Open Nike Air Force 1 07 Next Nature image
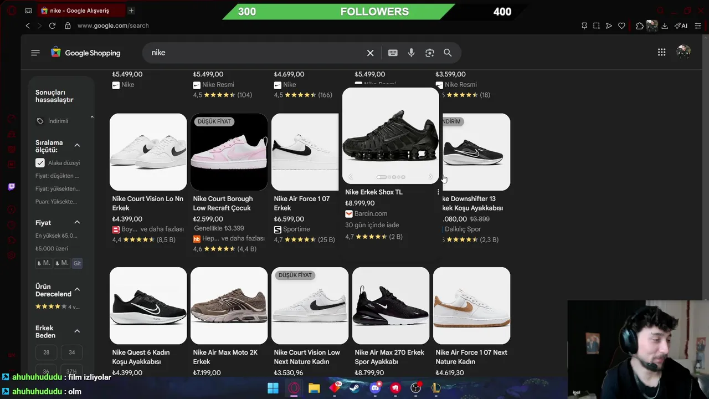This screenshot has width=709, height=399. (472, 306)
